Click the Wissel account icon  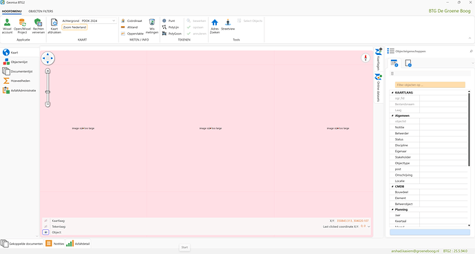7,23
